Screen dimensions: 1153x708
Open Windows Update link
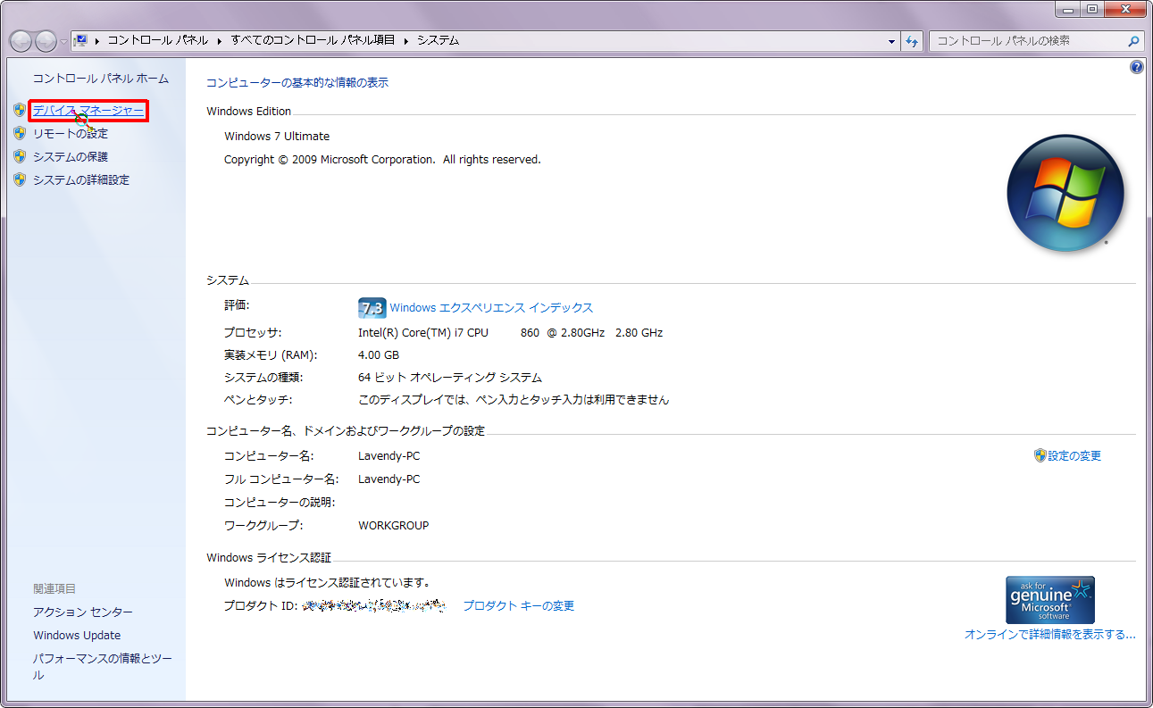tap(77, 635)
